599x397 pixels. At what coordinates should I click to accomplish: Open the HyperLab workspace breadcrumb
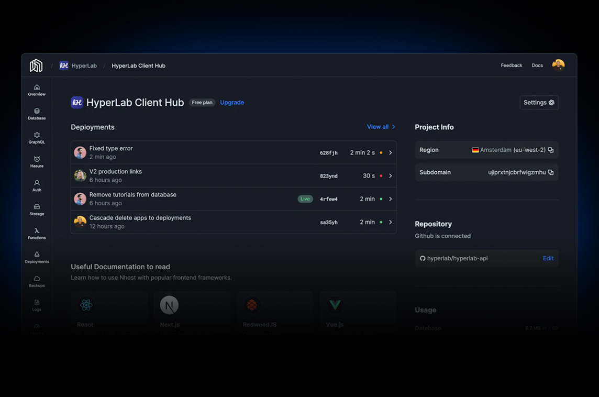tap(84, 65)
